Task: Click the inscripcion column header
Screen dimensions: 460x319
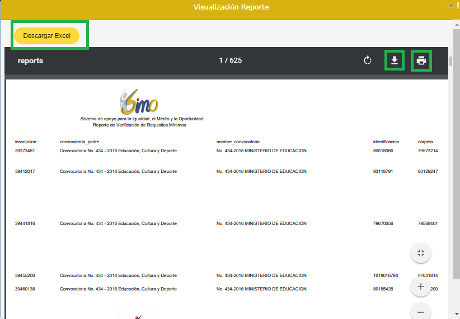Action: click(26, 142)
